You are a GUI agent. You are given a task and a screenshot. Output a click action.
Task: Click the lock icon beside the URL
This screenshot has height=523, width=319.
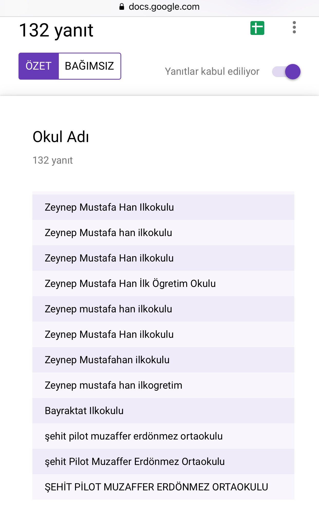pyautogui.click(x=122, y=7)
